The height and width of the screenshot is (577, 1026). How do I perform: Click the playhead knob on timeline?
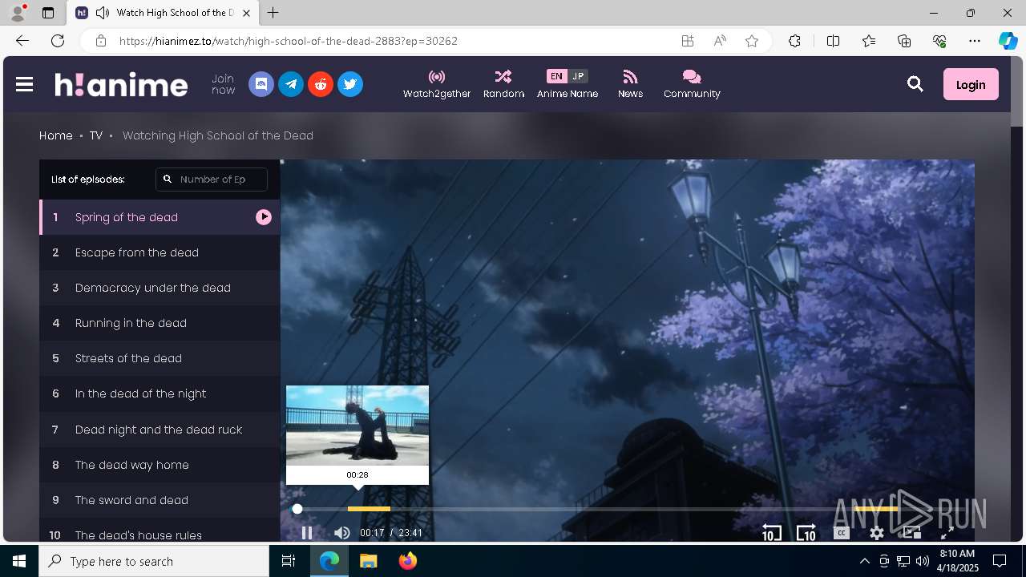[x=297, y=509]
